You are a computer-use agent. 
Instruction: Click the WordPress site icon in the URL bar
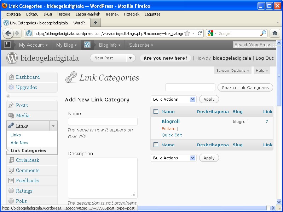coord(29,33)
